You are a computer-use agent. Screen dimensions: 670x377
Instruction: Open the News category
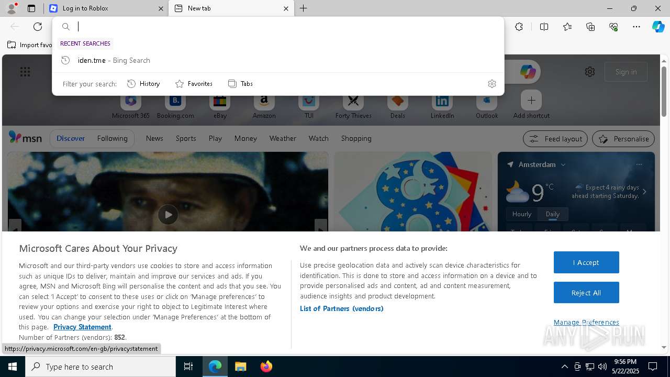click(154, 138)
